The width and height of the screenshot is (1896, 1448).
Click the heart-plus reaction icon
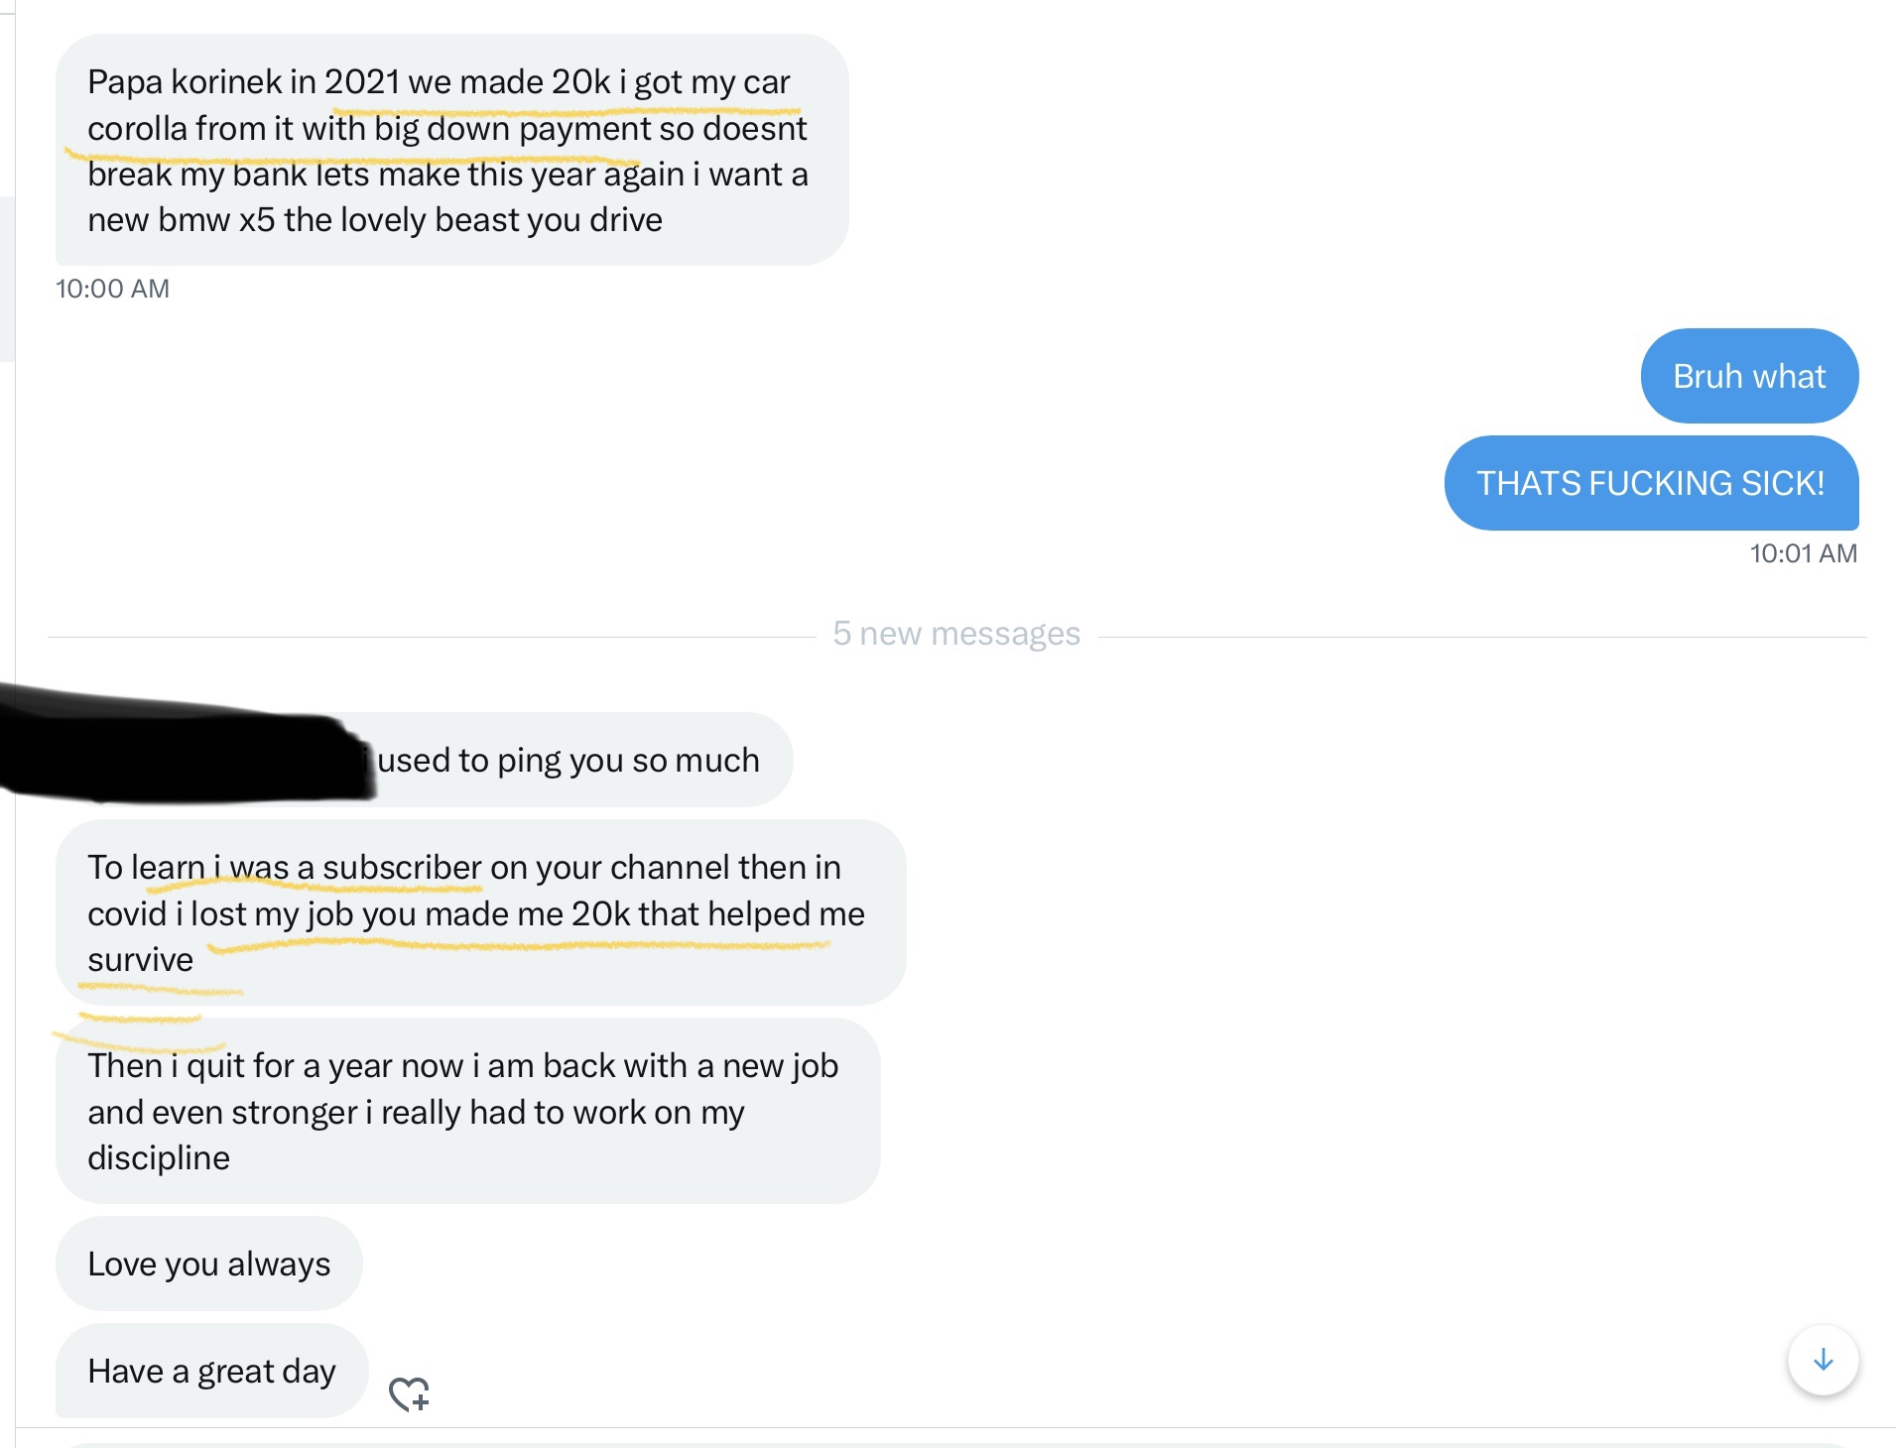409,1393
